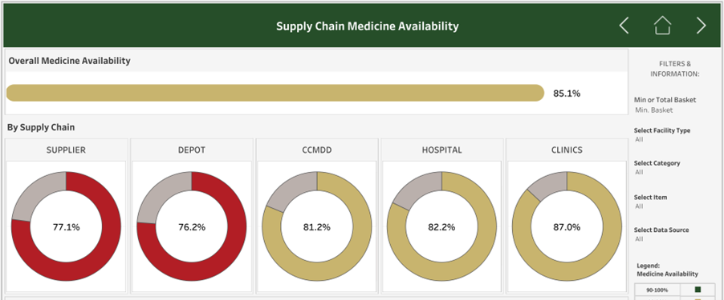Click the dark green 90-100% legend swatch
Image resolution: width=724 pixels, height=300 pixels.
698,290
